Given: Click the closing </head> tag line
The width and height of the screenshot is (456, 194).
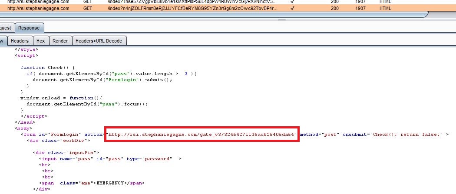Looking at the screenshot, I should 25,122.
